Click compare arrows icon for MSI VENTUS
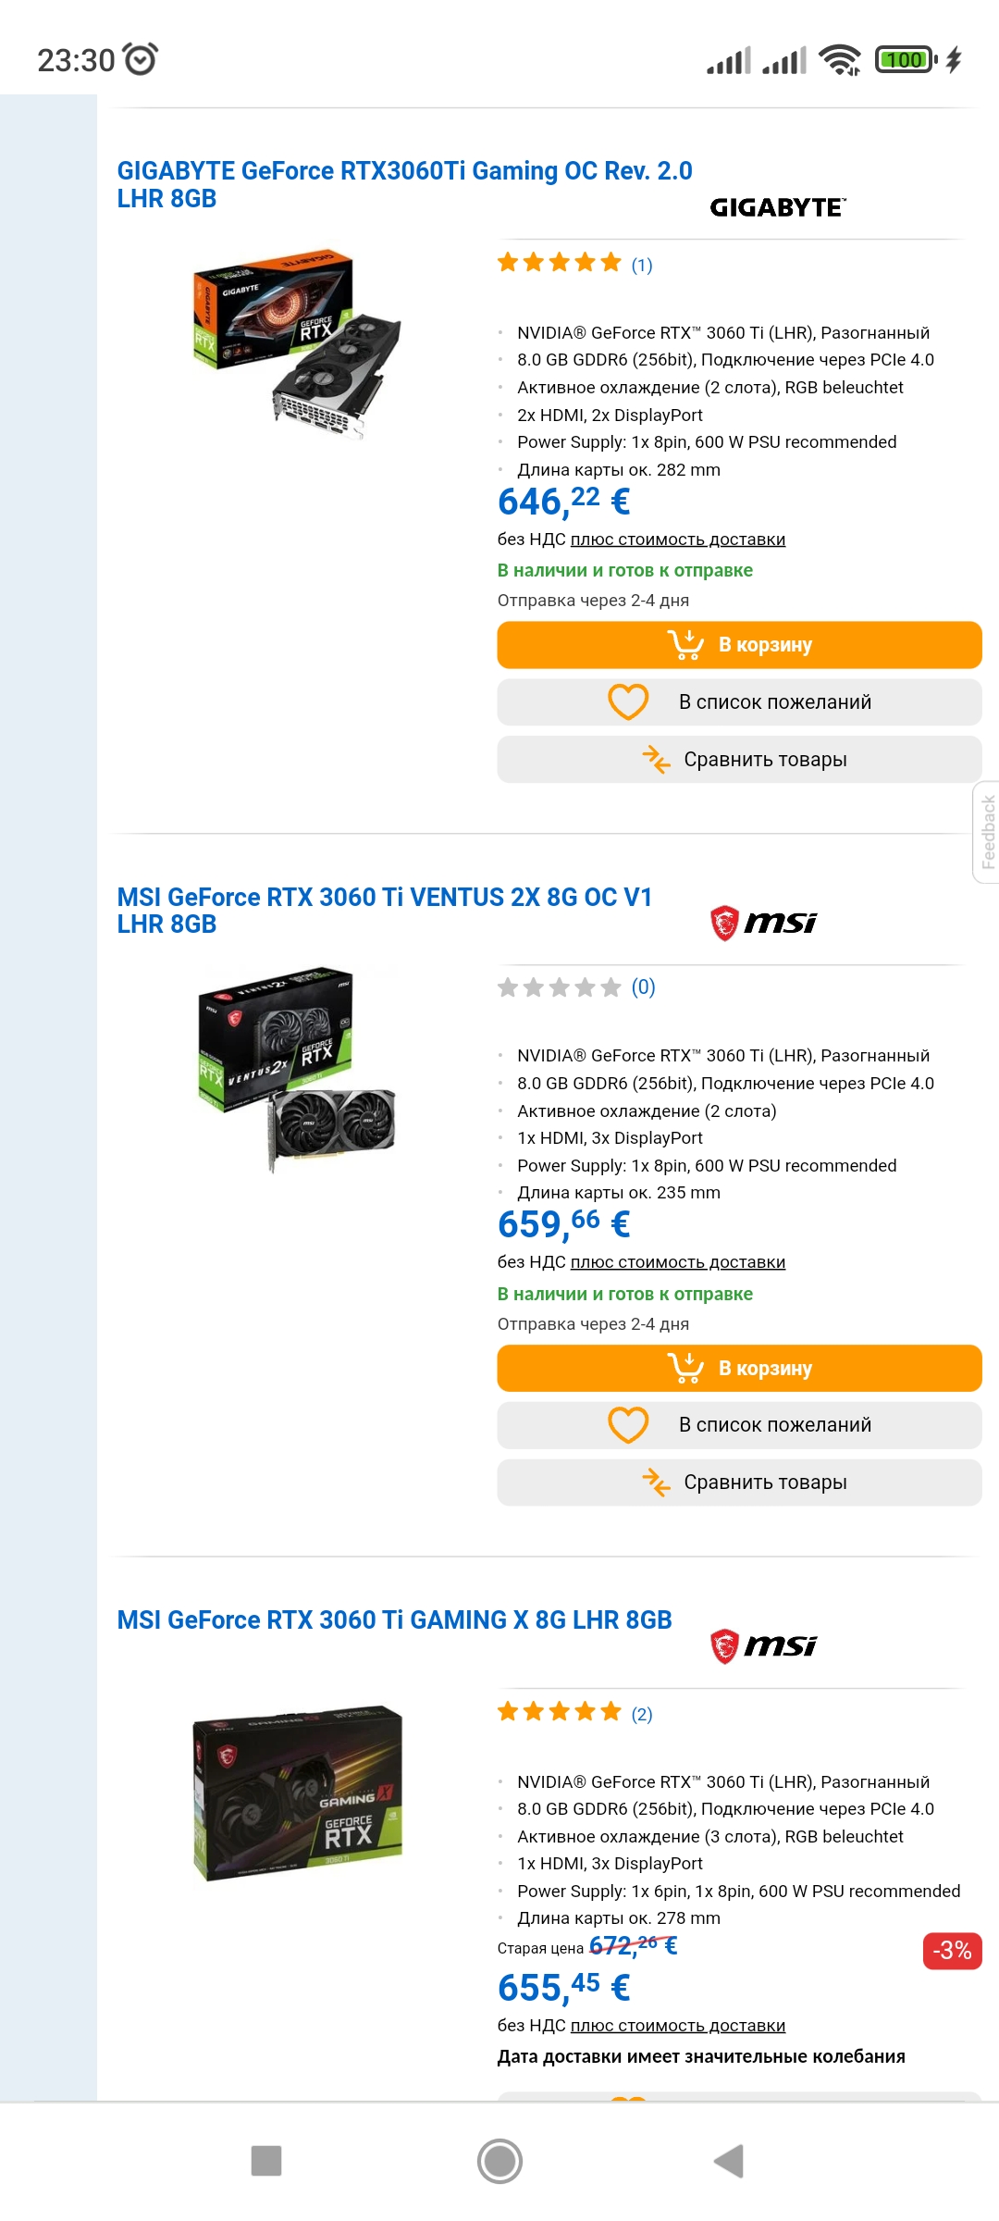999x2221 pixels. pyautogui.click(x=656, y=1483)
